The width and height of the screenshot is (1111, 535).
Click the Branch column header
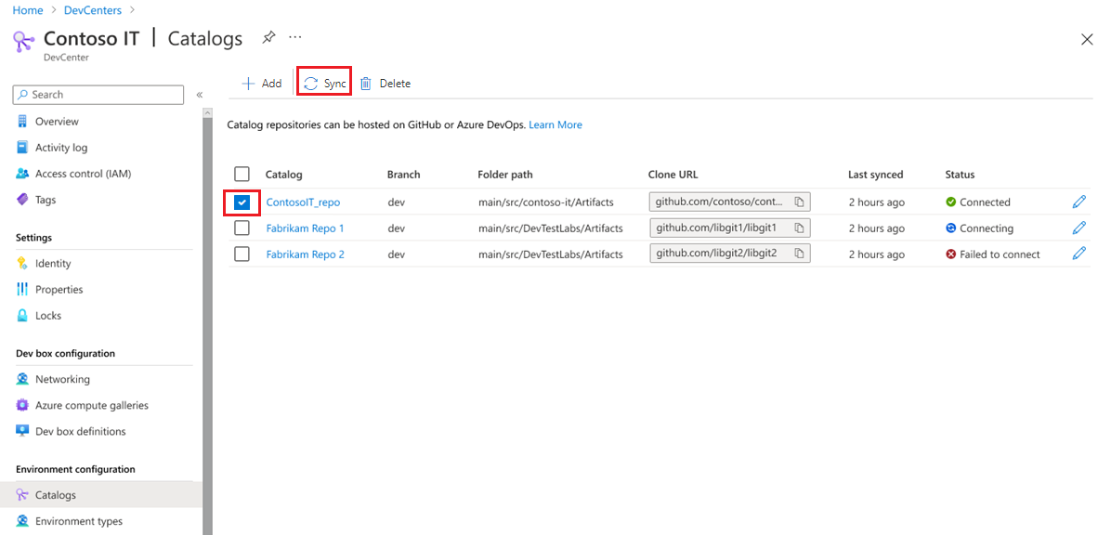pyautogui.click(x=404, y=175)
